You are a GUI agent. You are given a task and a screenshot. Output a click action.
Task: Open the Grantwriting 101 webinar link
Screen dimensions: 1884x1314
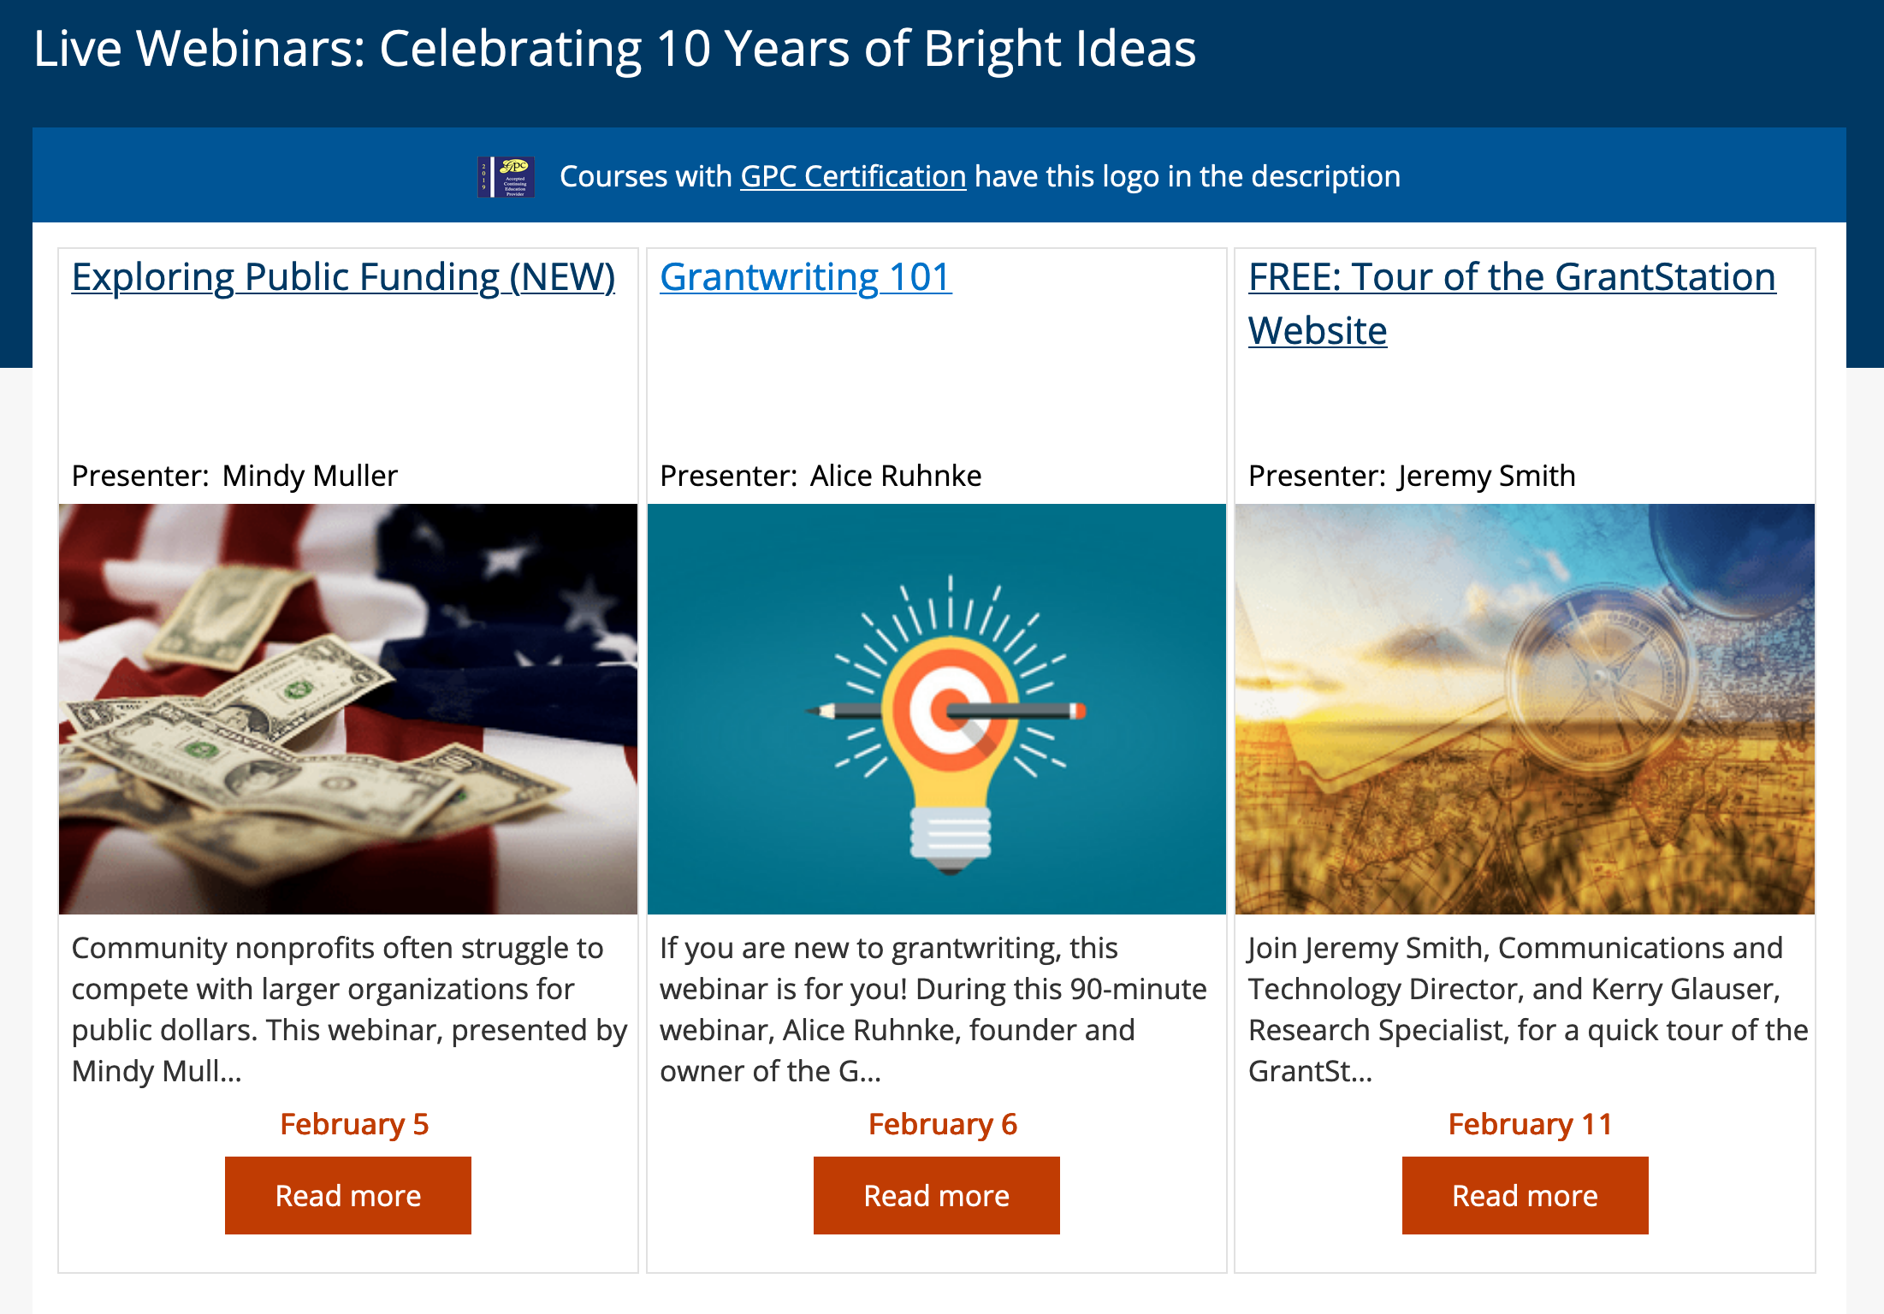805,277
